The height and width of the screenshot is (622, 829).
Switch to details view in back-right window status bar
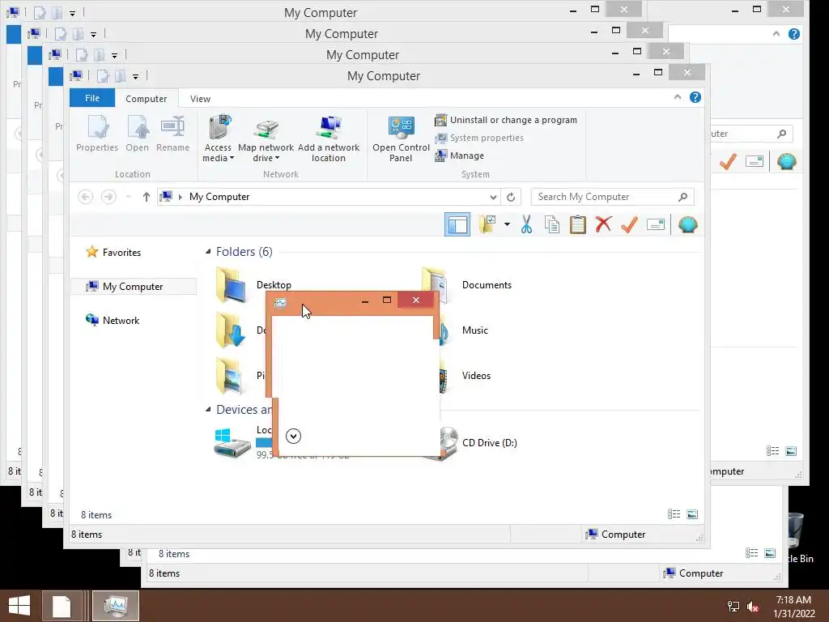coord(772,450)
